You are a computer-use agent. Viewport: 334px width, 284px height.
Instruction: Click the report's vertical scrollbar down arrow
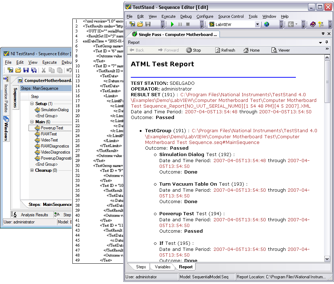click(x=327, y=259)
